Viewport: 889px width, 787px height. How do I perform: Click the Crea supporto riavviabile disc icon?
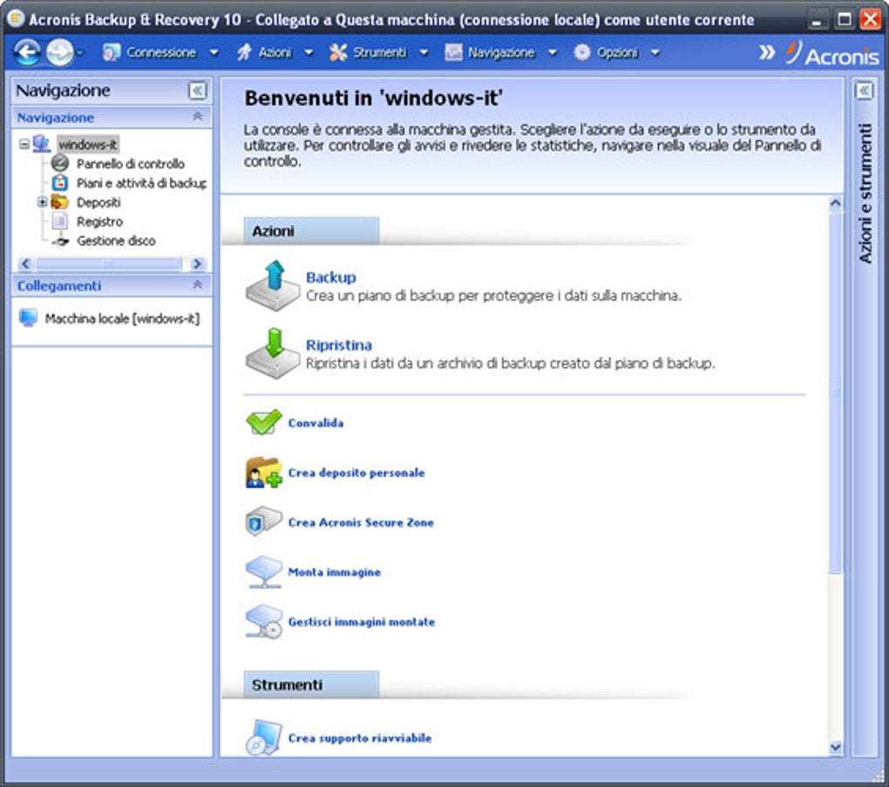pos(262,736)
